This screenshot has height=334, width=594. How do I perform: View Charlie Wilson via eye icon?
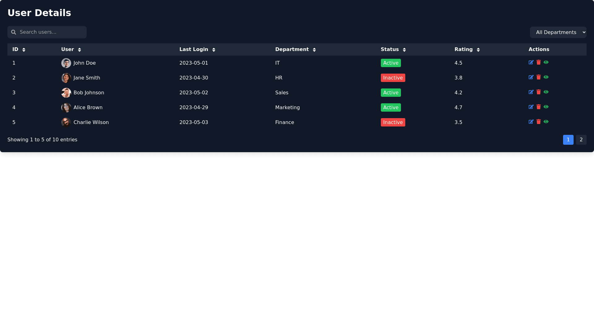(546, 122)
